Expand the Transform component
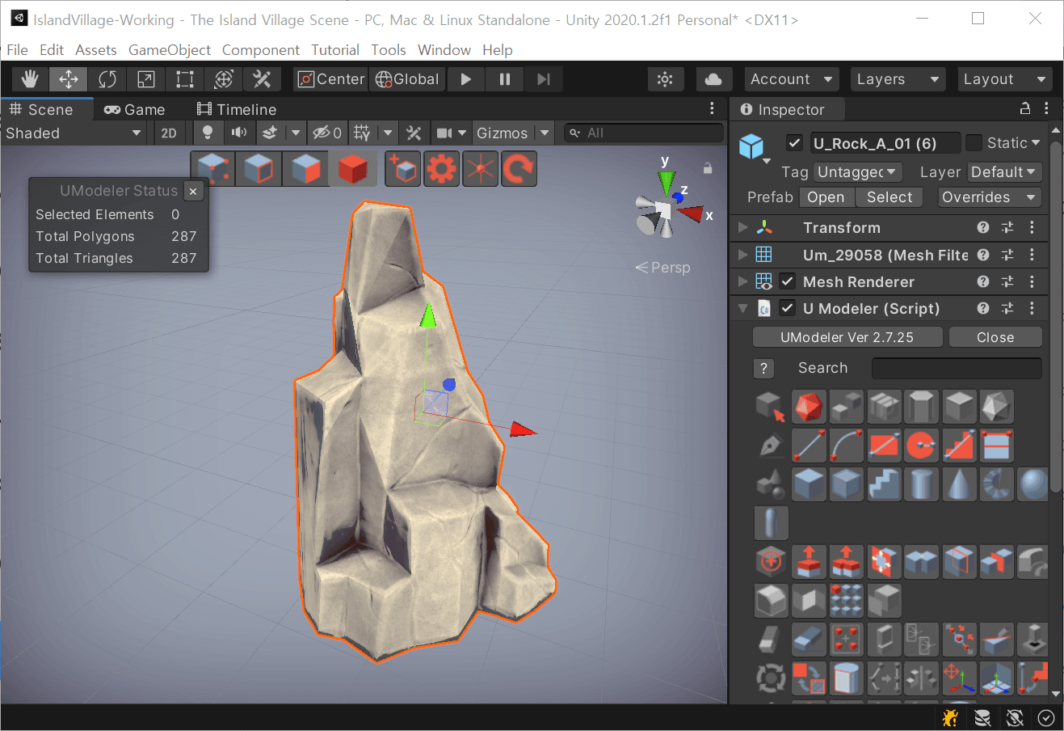 tap(742, 228)
